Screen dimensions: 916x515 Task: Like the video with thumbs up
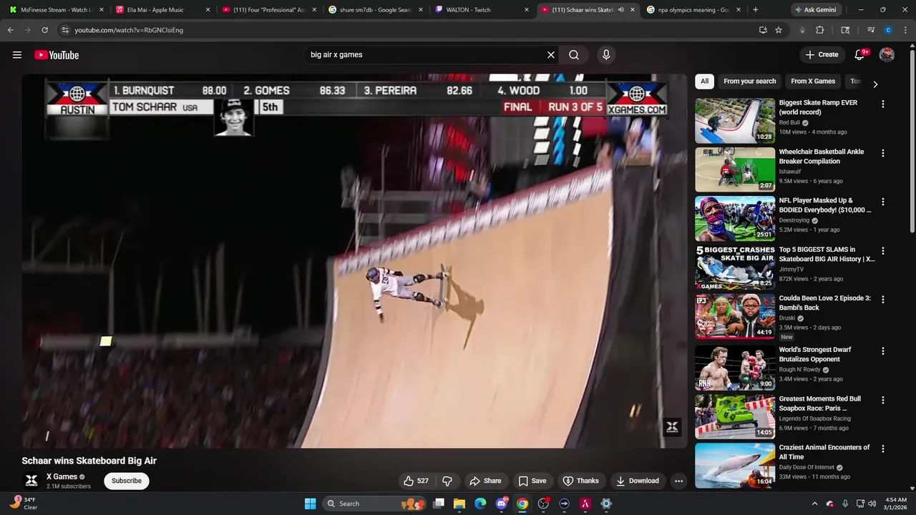416,481
